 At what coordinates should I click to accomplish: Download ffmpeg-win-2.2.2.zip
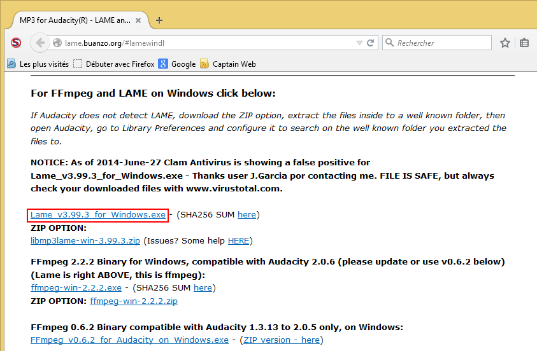(x=134, y=301)
